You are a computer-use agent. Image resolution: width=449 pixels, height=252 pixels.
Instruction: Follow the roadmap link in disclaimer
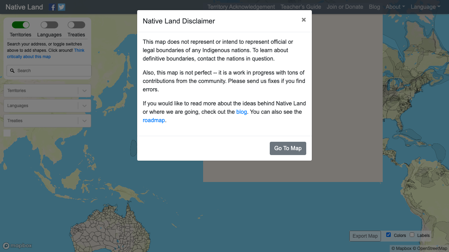point(154,120)
